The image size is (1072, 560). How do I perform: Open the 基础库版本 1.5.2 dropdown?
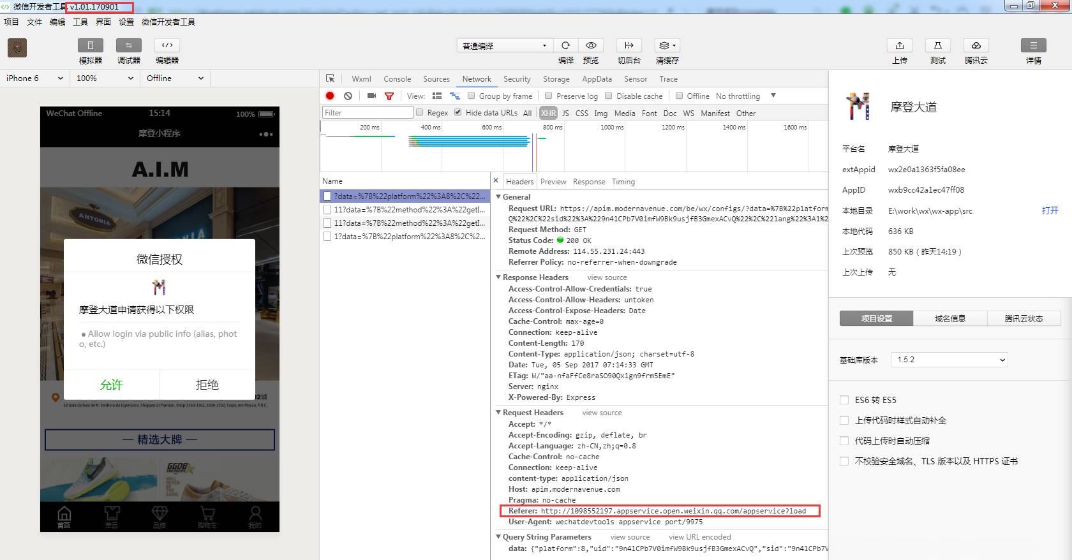point(949,360)
